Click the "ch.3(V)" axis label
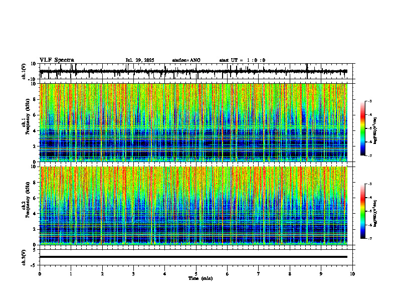The image size is (397, 307). pos(24,257)
